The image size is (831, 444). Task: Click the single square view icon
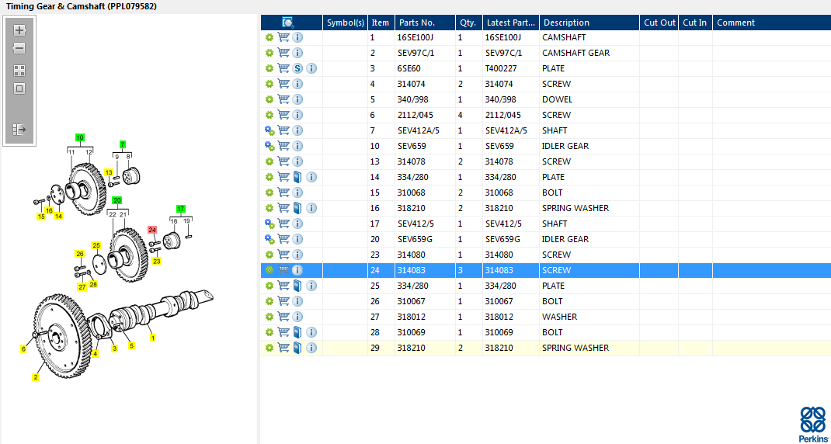click(x=19, y=88)
